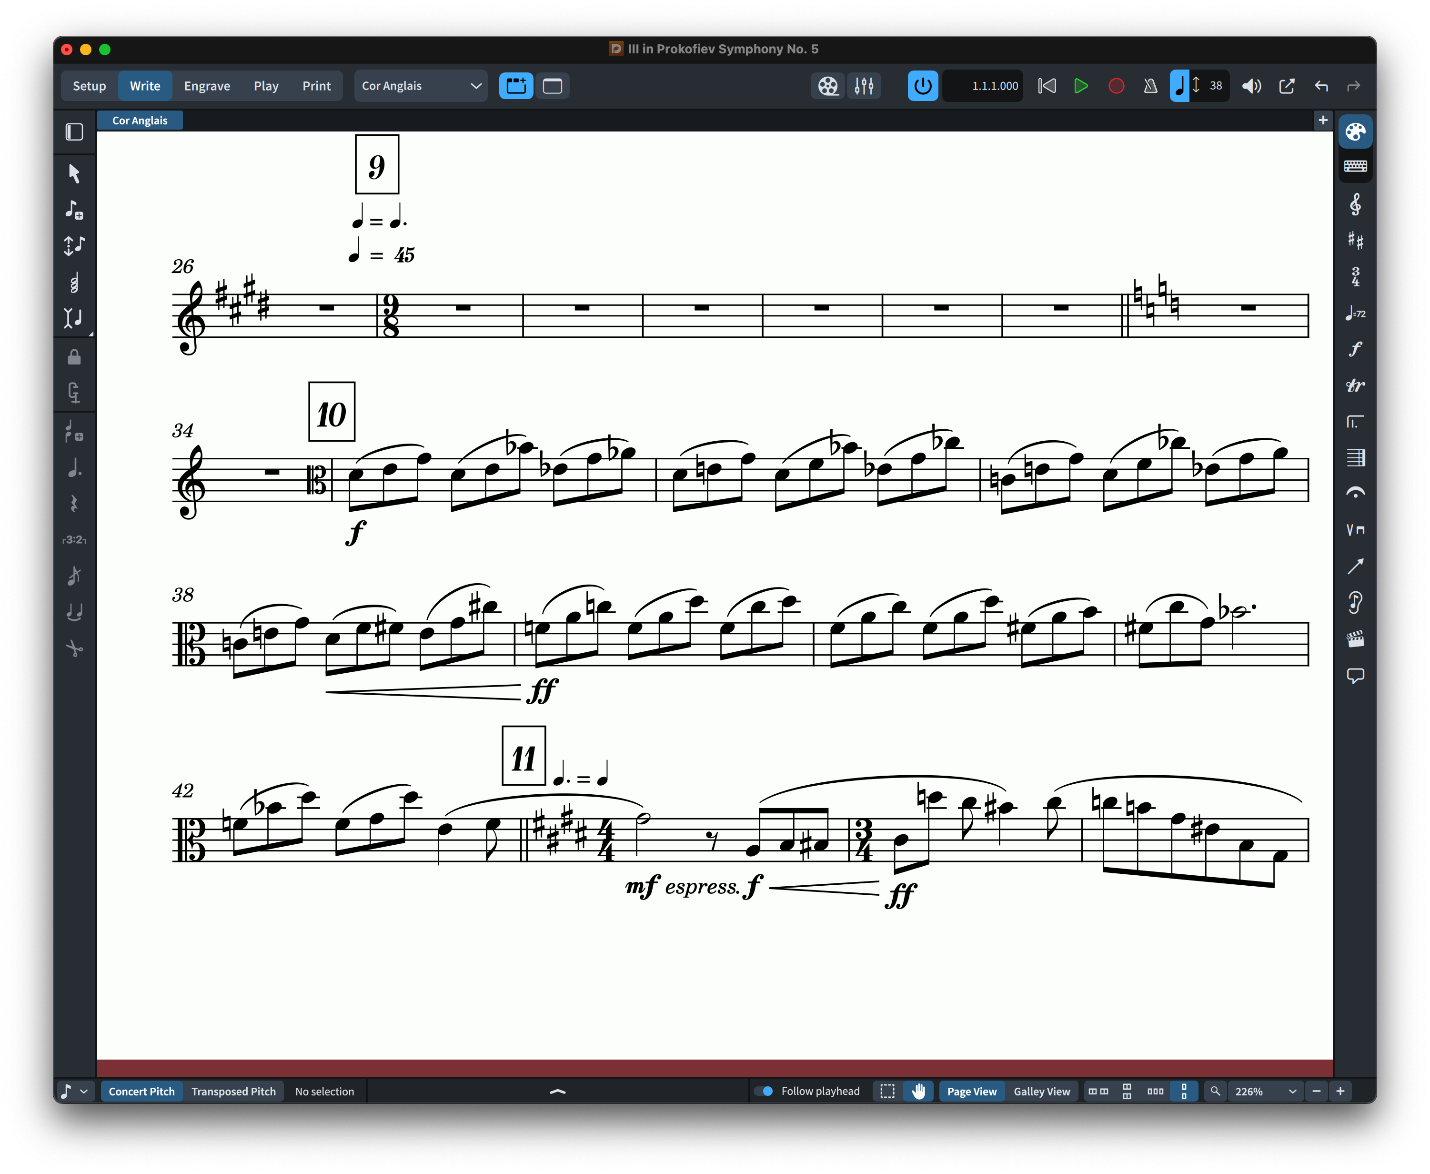The width and height of the screenshot is (1430, 1174).
Task: Enable chord input mode
Action: [x=74, y=282]
